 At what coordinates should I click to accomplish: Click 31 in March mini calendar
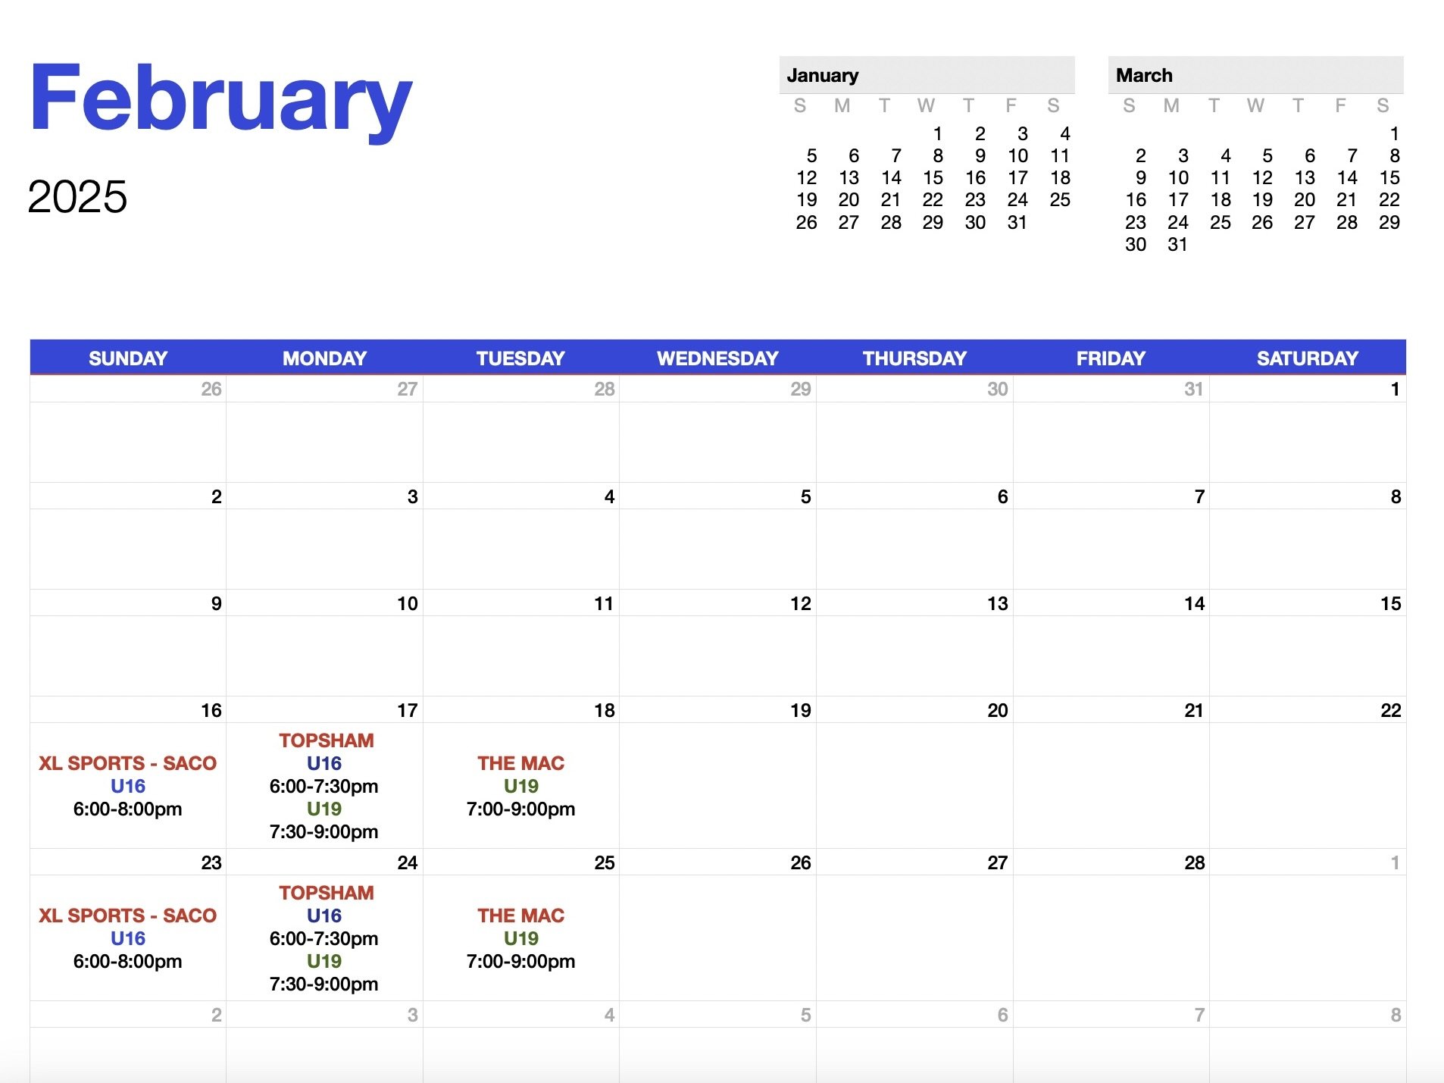click(1177, 245)
